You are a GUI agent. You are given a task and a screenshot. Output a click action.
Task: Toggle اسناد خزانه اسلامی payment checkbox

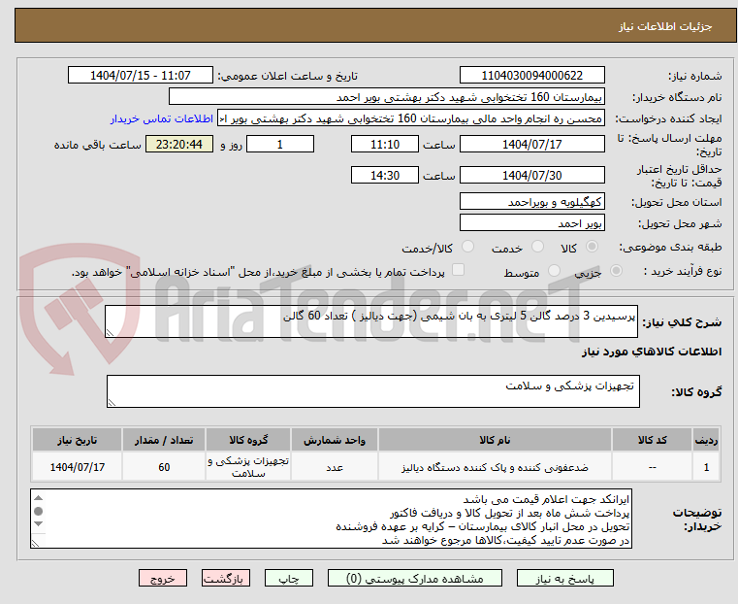[x=458, y=270]
